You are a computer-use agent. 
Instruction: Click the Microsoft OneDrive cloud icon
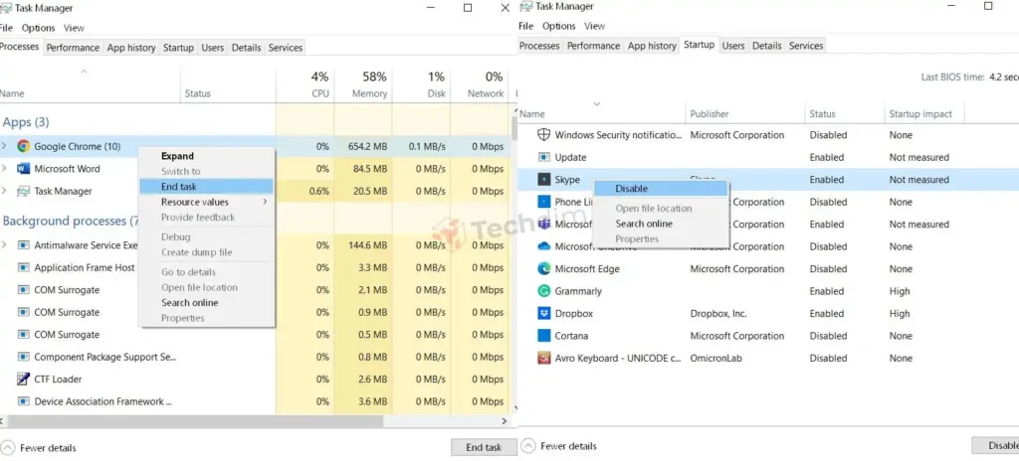(x=544, y=246)
